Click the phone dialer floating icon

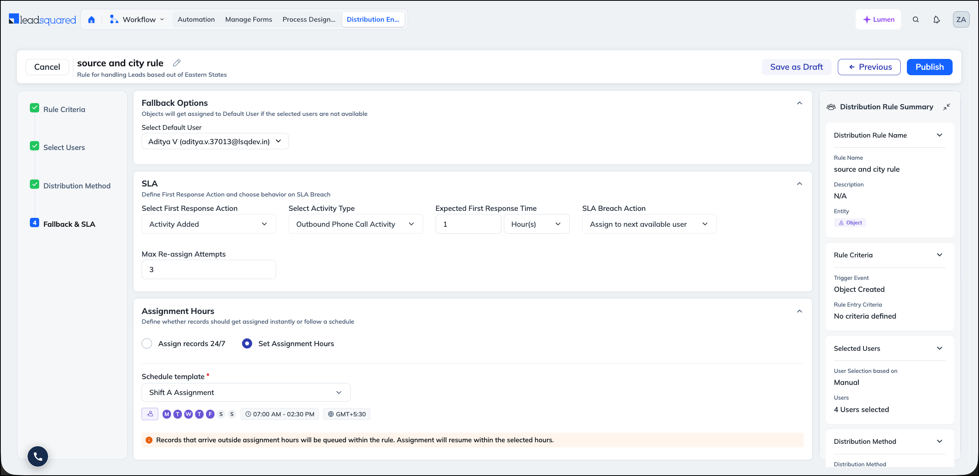(38, 456)
